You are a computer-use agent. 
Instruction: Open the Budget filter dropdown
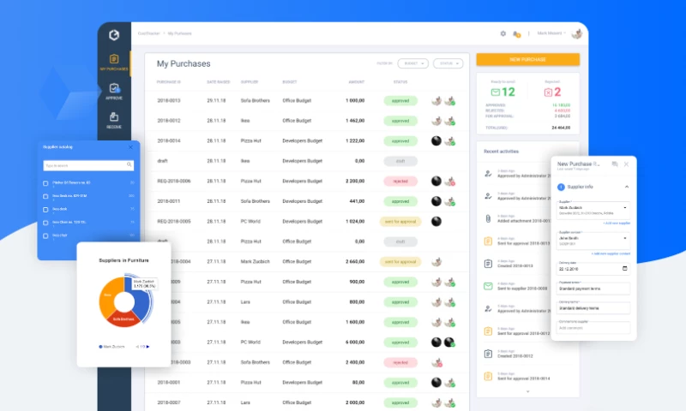click(413, 63)
